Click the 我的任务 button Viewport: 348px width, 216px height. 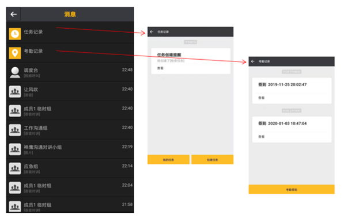(168, 160)
